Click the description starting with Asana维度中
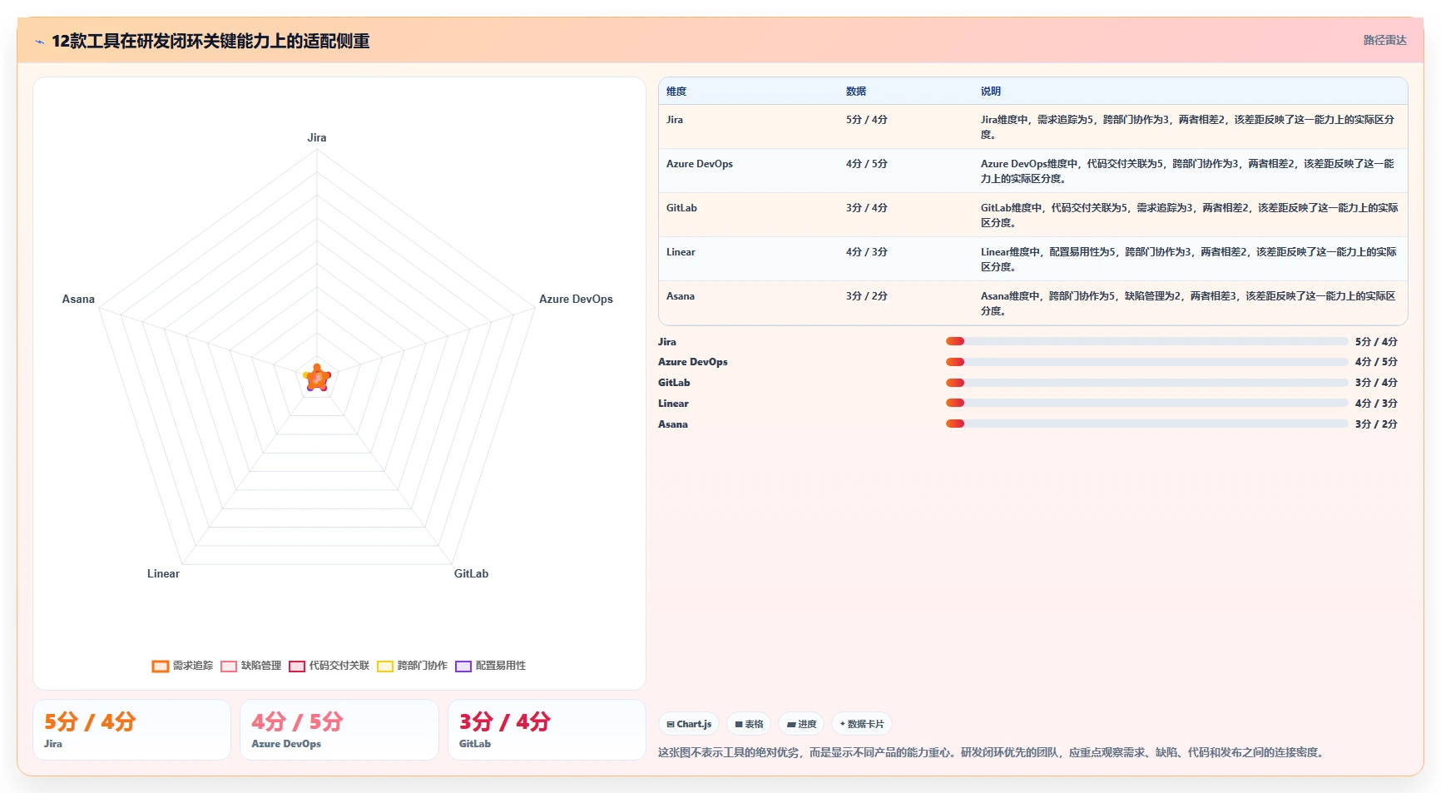 [1188, 304]
